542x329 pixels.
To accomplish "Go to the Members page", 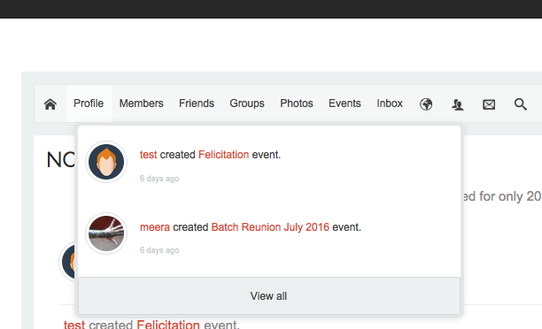I will tap(141, 103).
